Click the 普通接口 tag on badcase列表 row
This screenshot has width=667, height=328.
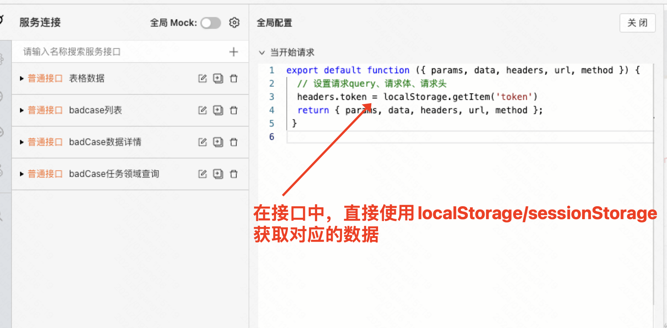45,110
